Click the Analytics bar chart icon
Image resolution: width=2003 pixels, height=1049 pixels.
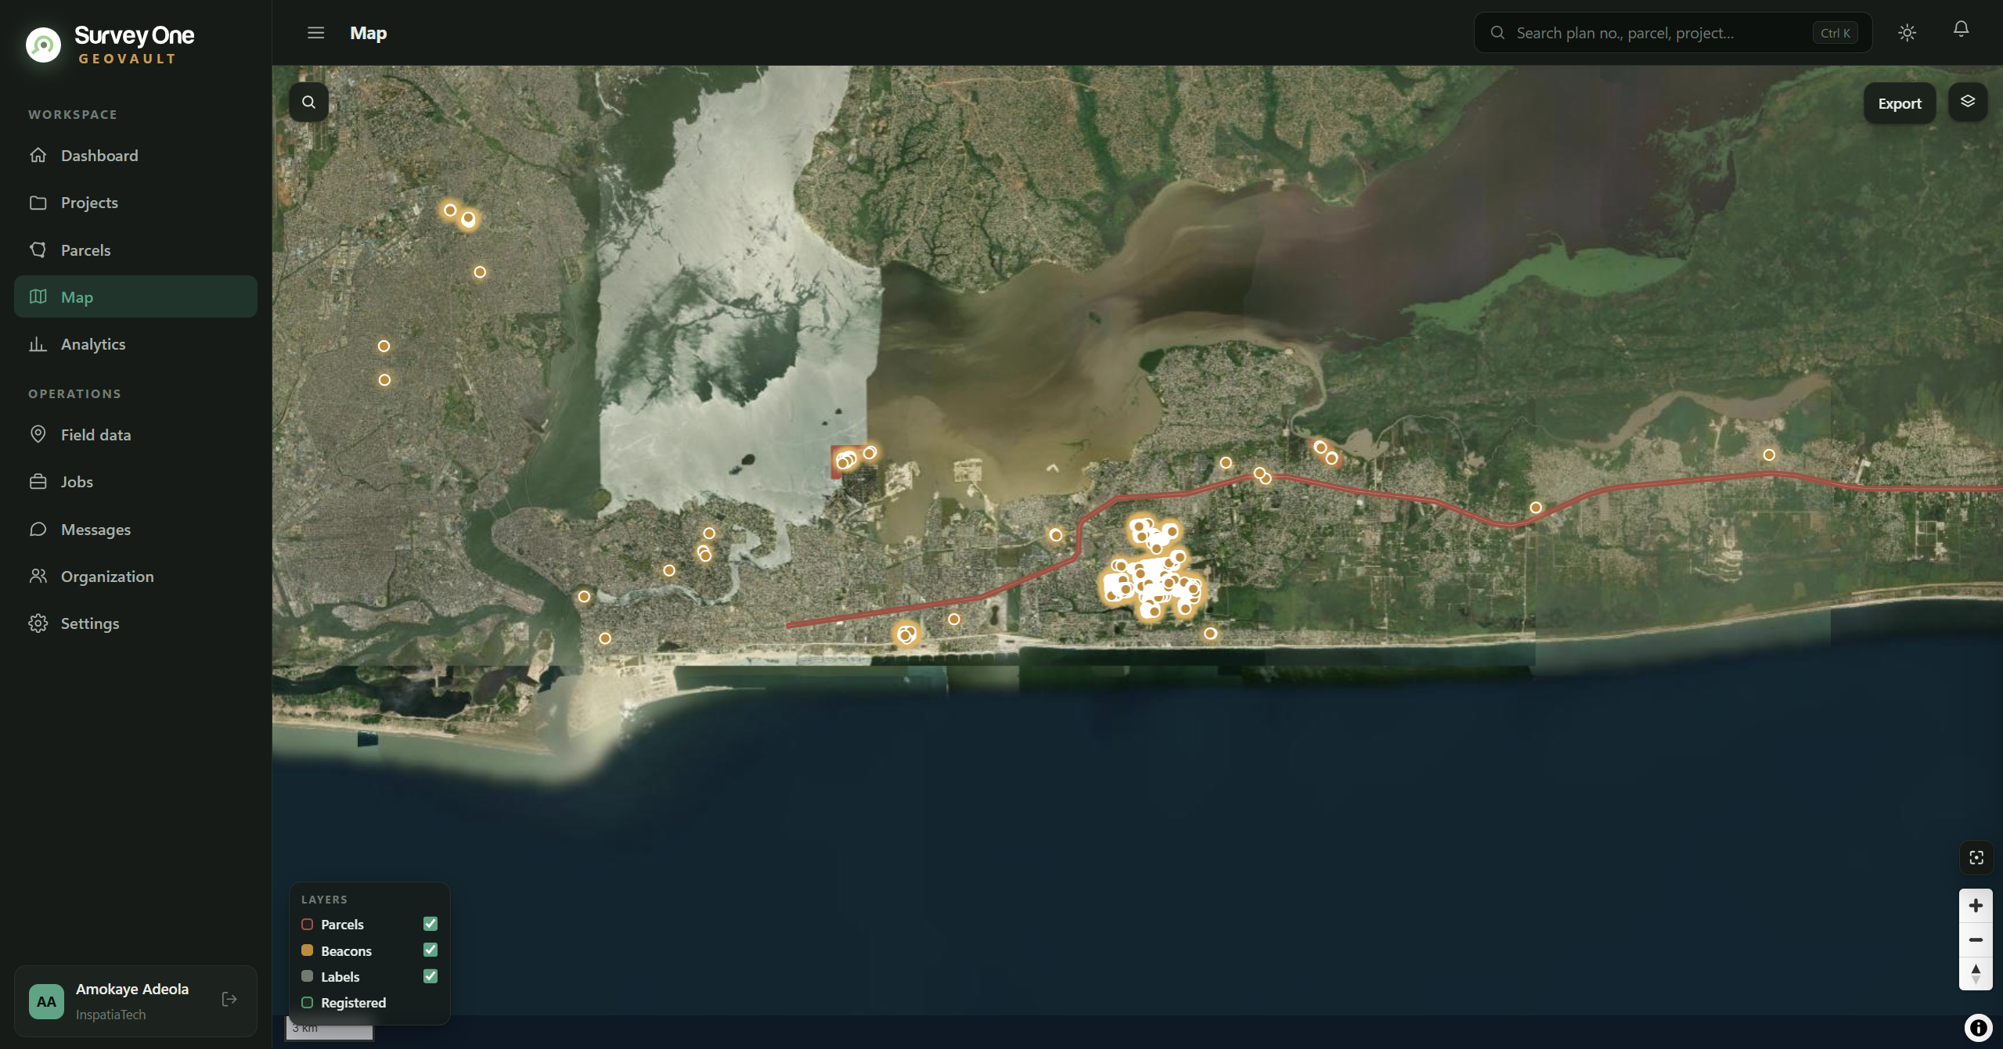coord(38,344)
